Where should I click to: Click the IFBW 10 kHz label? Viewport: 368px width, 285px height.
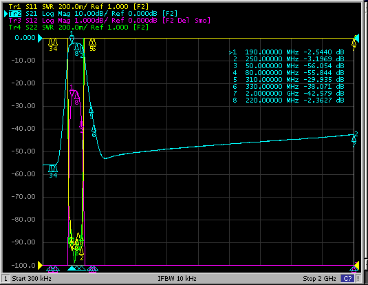pyautogui.click(x=177, y=279)
